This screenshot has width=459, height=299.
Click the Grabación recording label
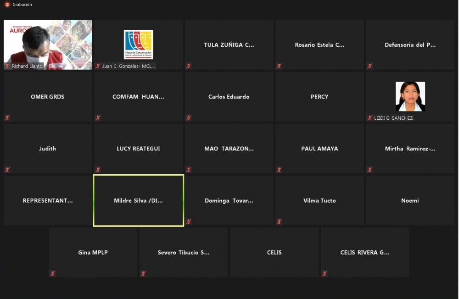(22, 4)
